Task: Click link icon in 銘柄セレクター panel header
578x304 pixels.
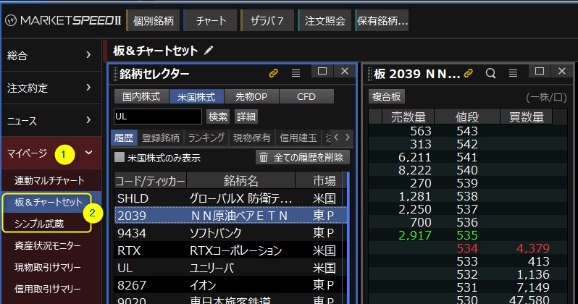Action: point(274,73)
